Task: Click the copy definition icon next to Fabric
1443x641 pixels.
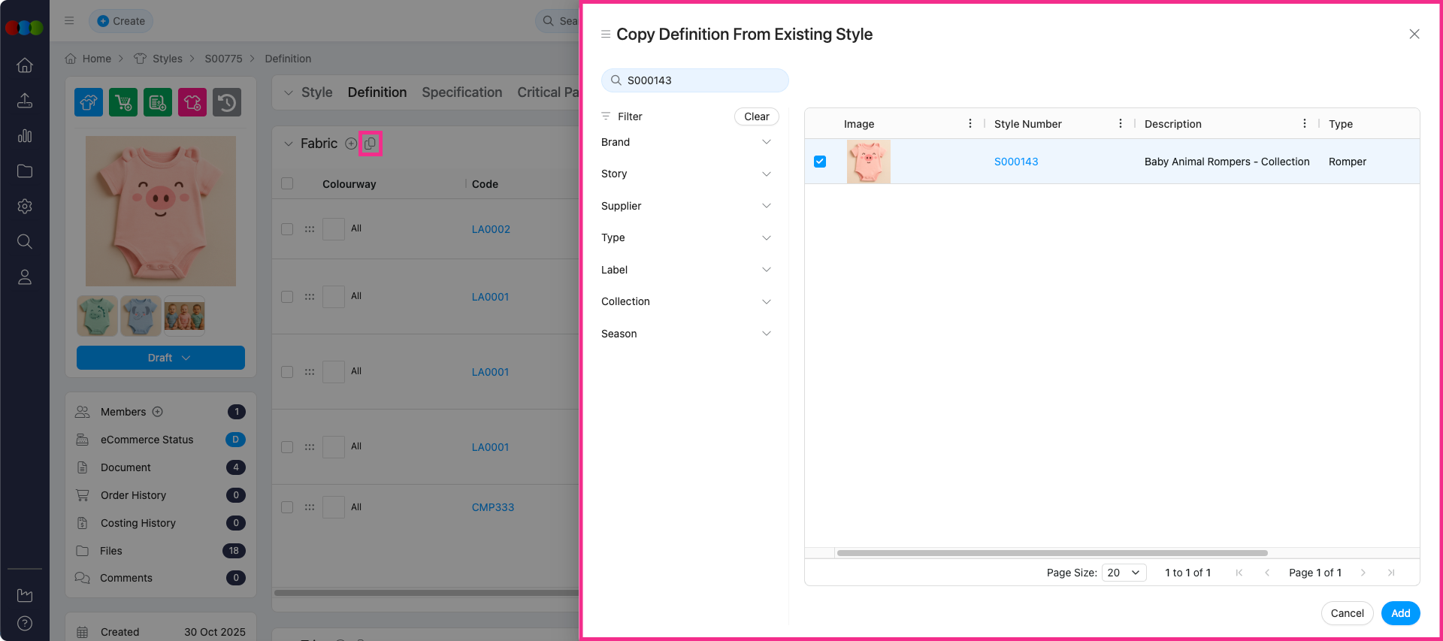Action: pos(370,144)
